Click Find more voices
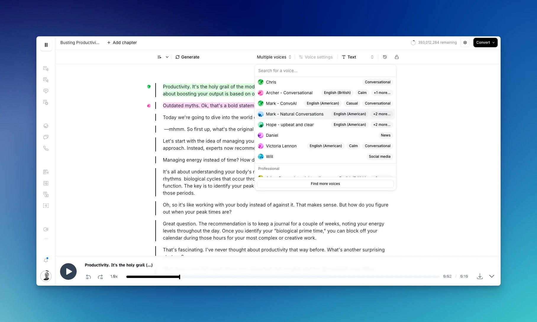The width and height of the screenshot is (537, 322). 325,183
